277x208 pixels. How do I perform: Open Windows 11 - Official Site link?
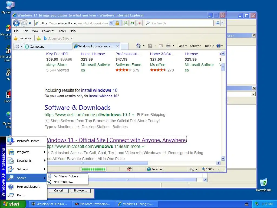pyautogui.click(x=116, y=140)
